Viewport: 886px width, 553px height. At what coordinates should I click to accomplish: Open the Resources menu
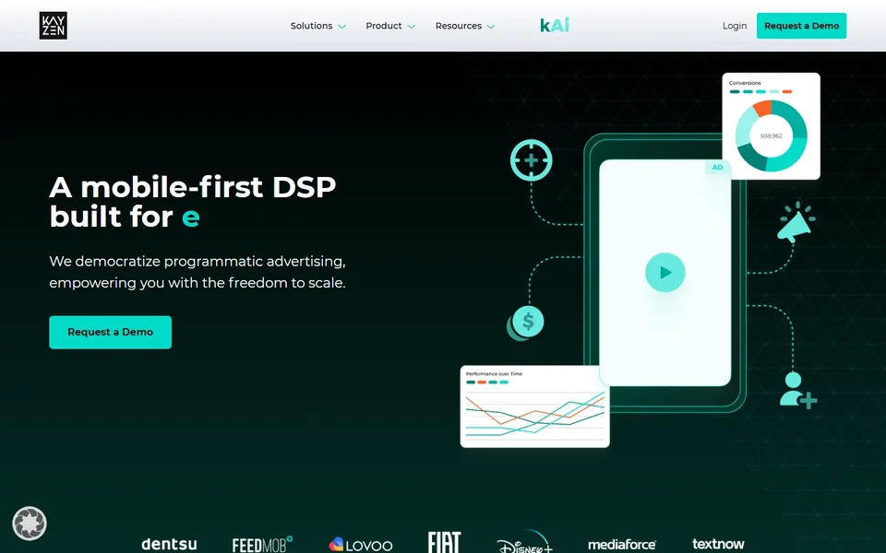[x=459, y=26]
